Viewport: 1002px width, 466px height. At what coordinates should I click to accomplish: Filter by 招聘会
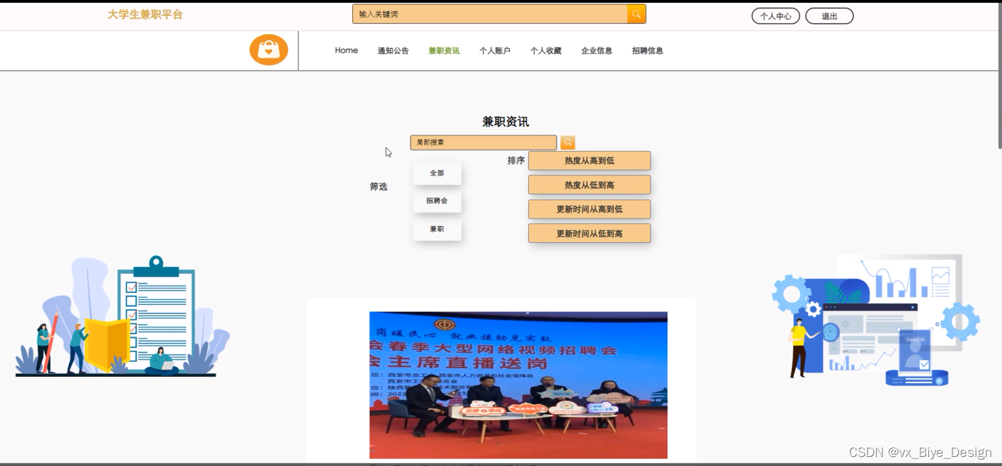[437, 201]
